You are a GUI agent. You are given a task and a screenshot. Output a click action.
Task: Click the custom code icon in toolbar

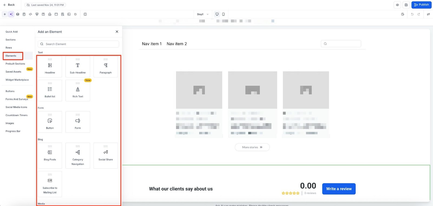tap(30, 14)
